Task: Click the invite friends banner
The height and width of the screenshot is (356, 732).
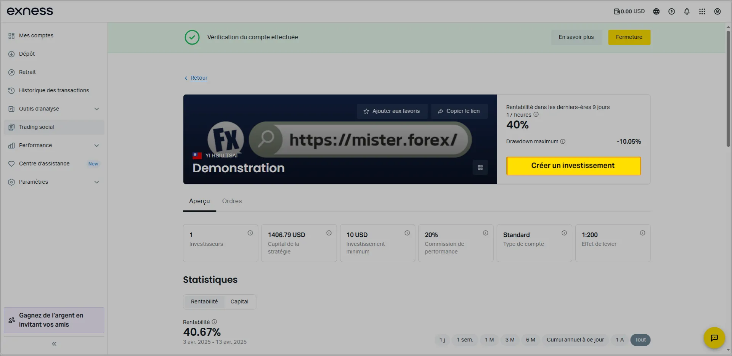Action: [x=54, y=320]
